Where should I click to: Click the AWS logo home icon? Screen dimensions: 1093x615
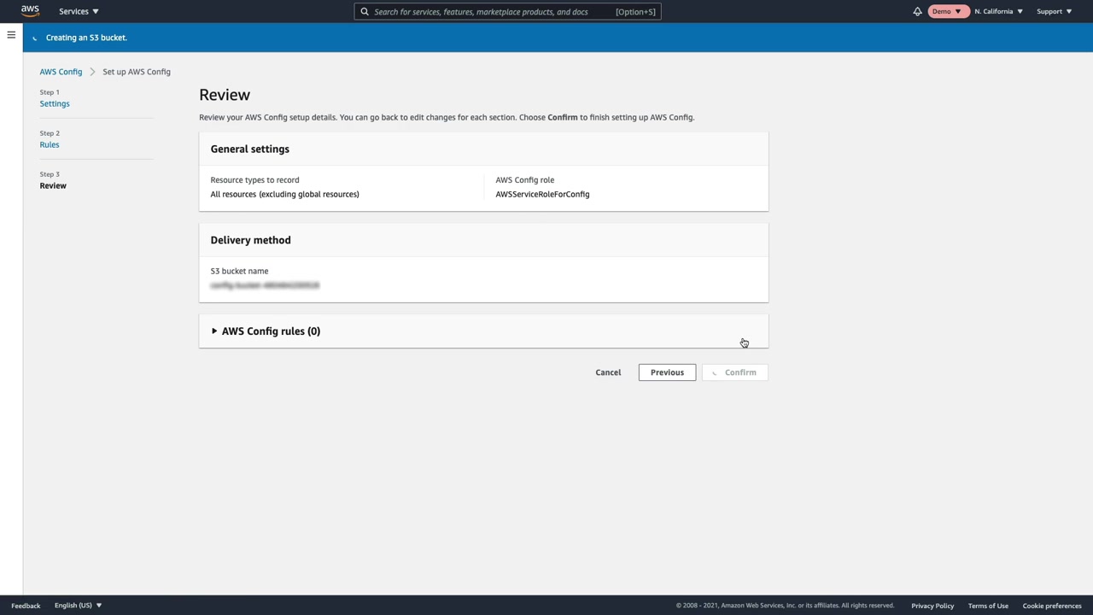click(30, 11)
